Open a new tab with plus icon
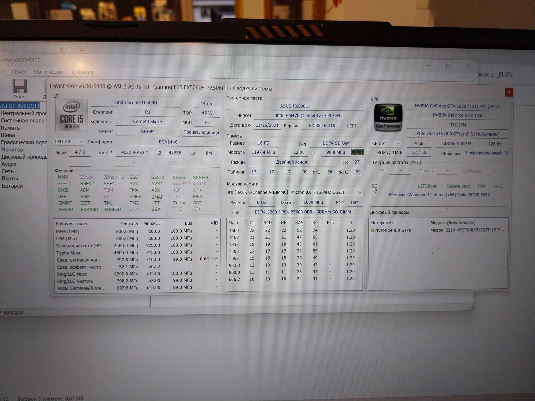 (82, 50)
